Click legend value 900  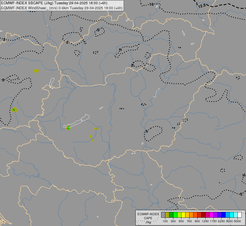[x=197, y=221]
